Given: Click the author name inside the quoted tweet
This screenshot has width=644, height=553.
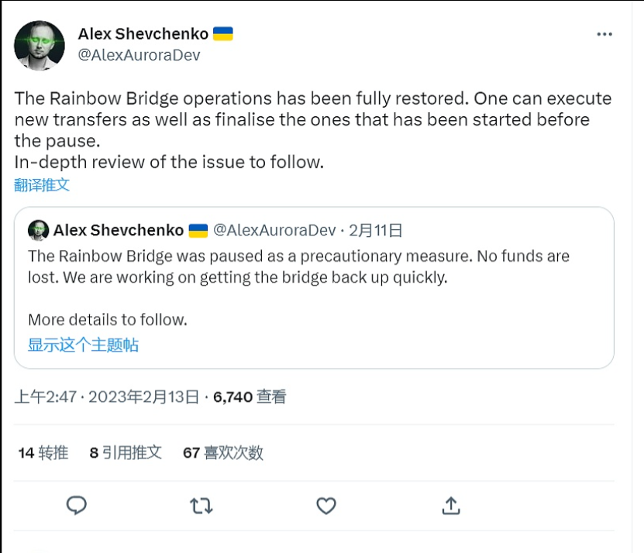Looking at the screenshot, I should pos(119,230).
